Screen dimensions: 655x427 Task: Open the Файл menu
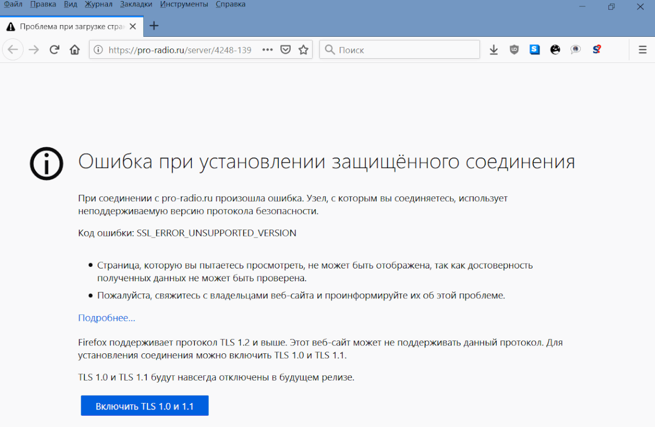tap(13, 4)
